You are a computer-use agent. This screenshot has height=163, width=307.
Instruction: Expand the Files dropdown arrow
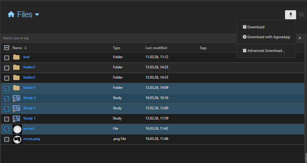[37, 15]
